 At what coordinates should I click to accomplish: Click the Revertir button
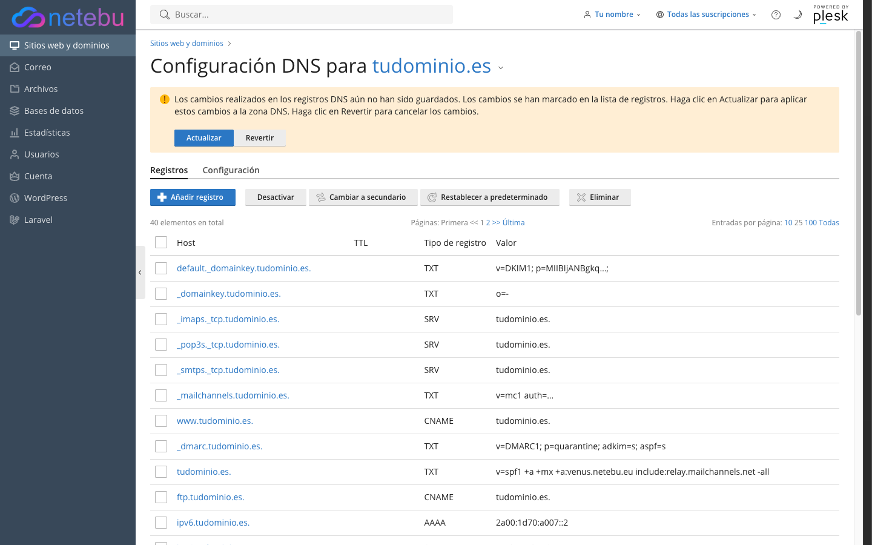(x=260, y=138)
